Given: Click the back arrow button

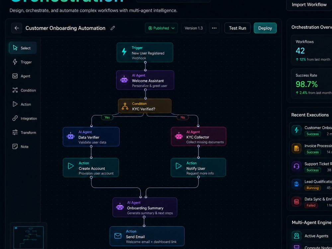Looking at the screenshot, I should click(x=17, y=28).
